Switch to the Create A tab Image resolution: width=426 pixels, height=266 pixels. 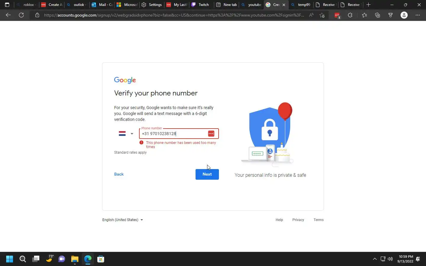pyautogui.click(x=52, y=5)
